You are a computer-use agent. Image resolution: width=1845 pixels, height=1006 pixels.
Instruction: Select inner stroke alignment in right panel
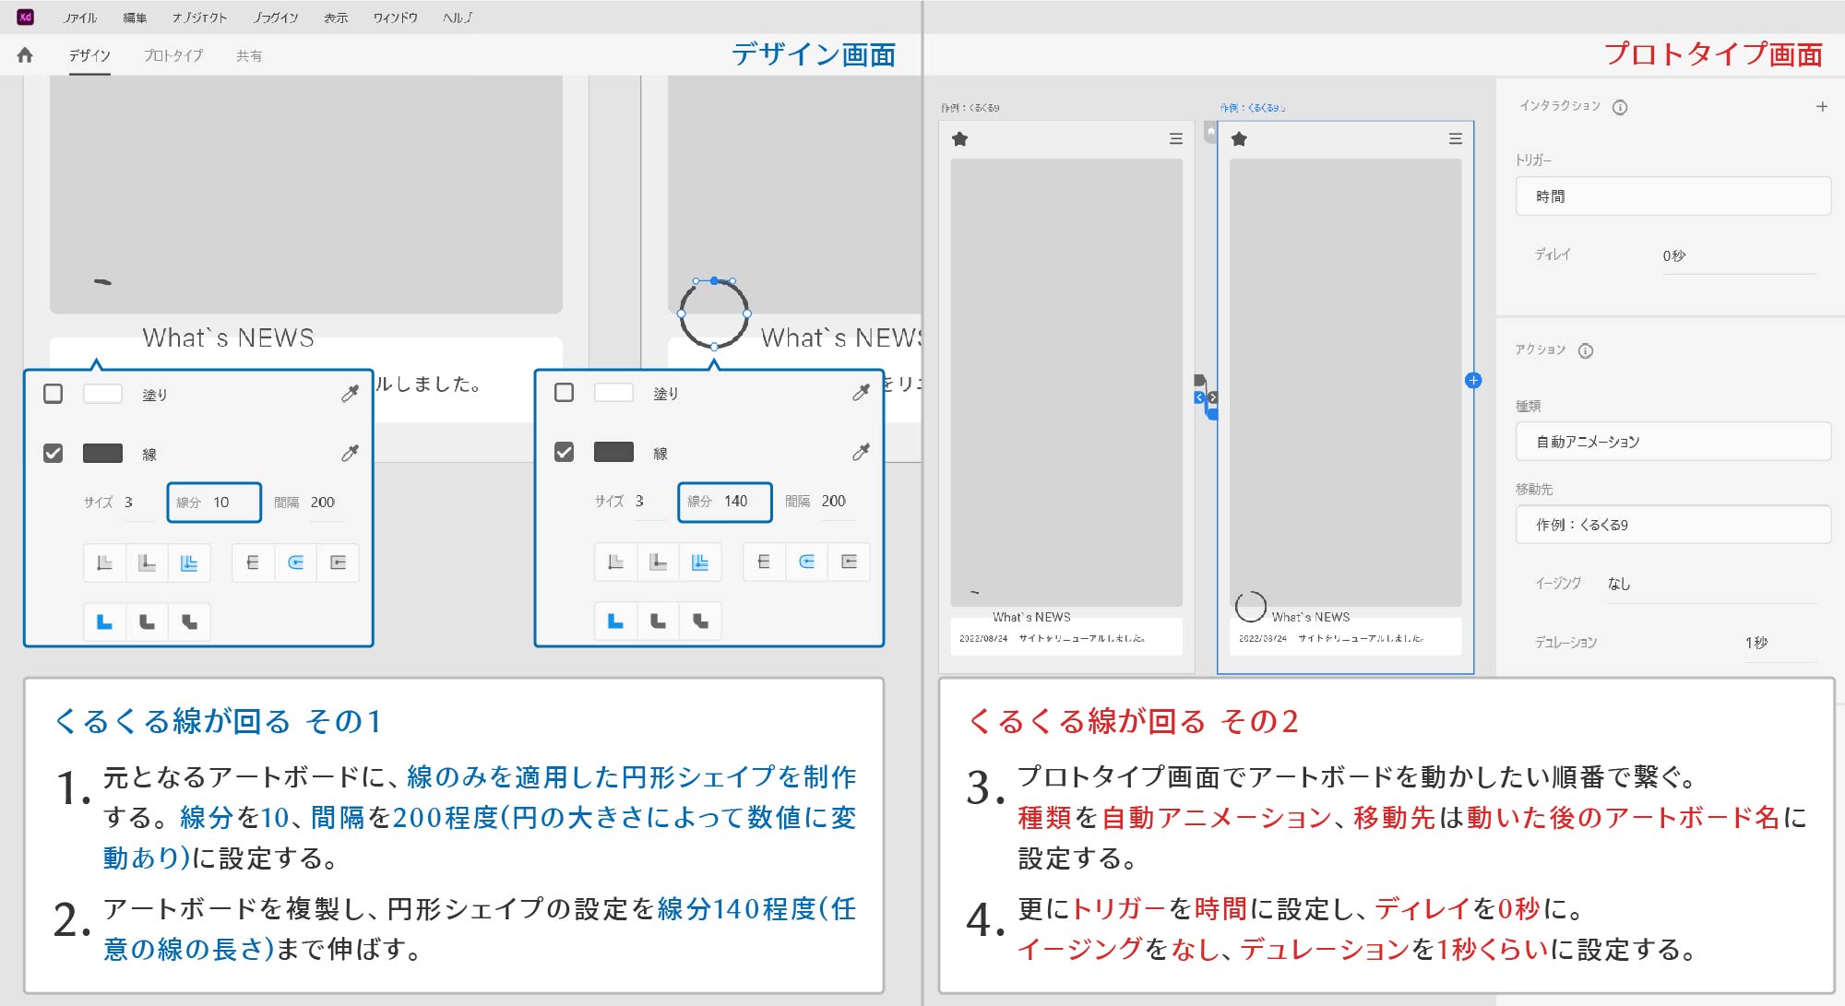click(615, 562)
